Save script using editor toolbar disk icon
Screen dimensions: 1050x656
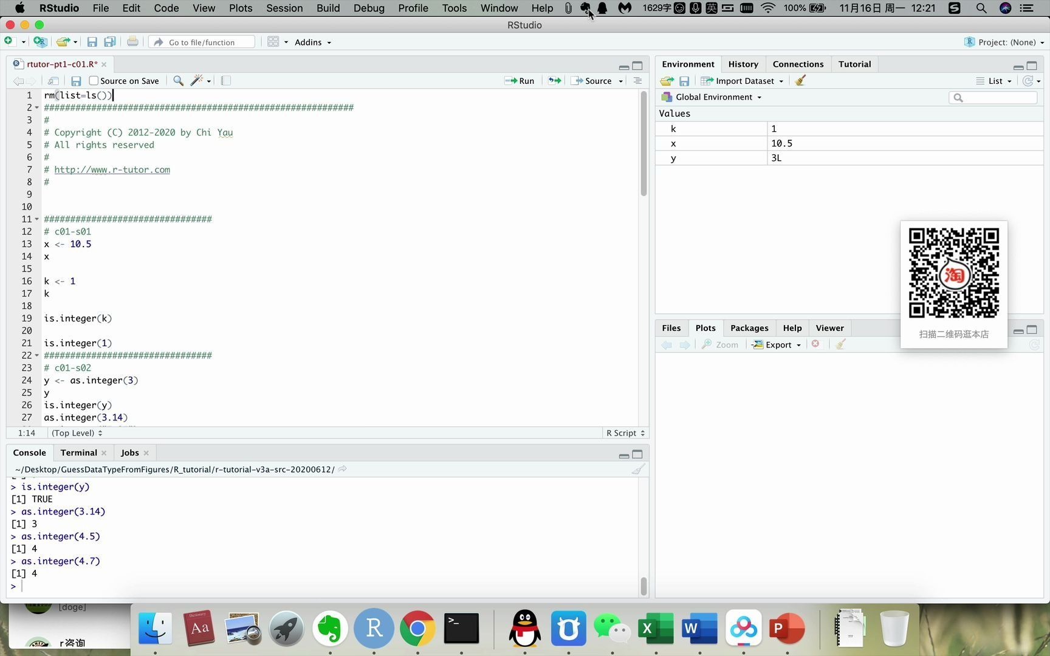76,81
